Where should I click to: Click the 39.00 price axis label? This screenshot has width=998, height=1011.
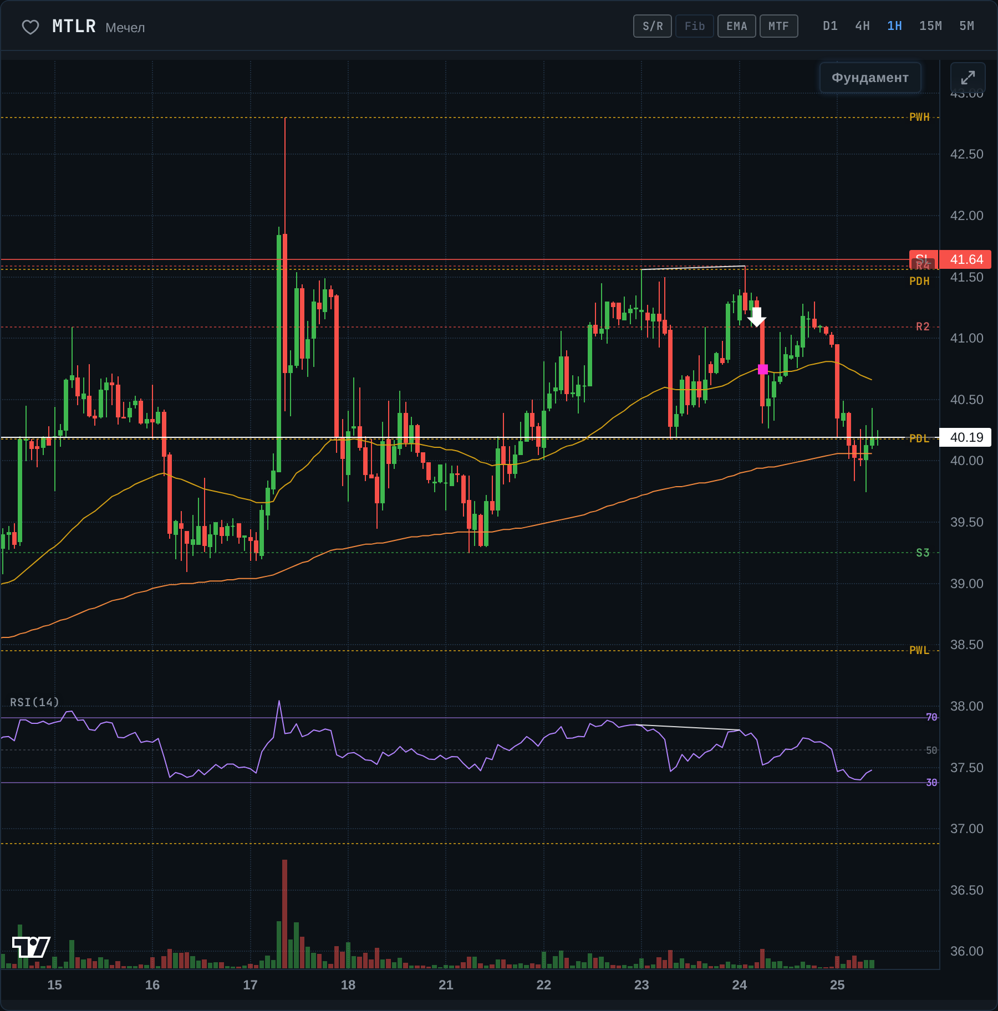pyautogui.click(x=966, y=584)
